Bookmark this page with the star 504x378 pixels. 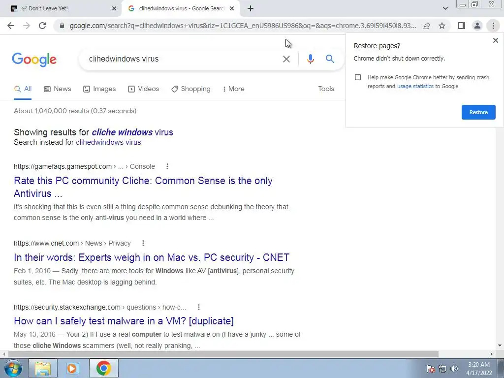coord(442,26)
